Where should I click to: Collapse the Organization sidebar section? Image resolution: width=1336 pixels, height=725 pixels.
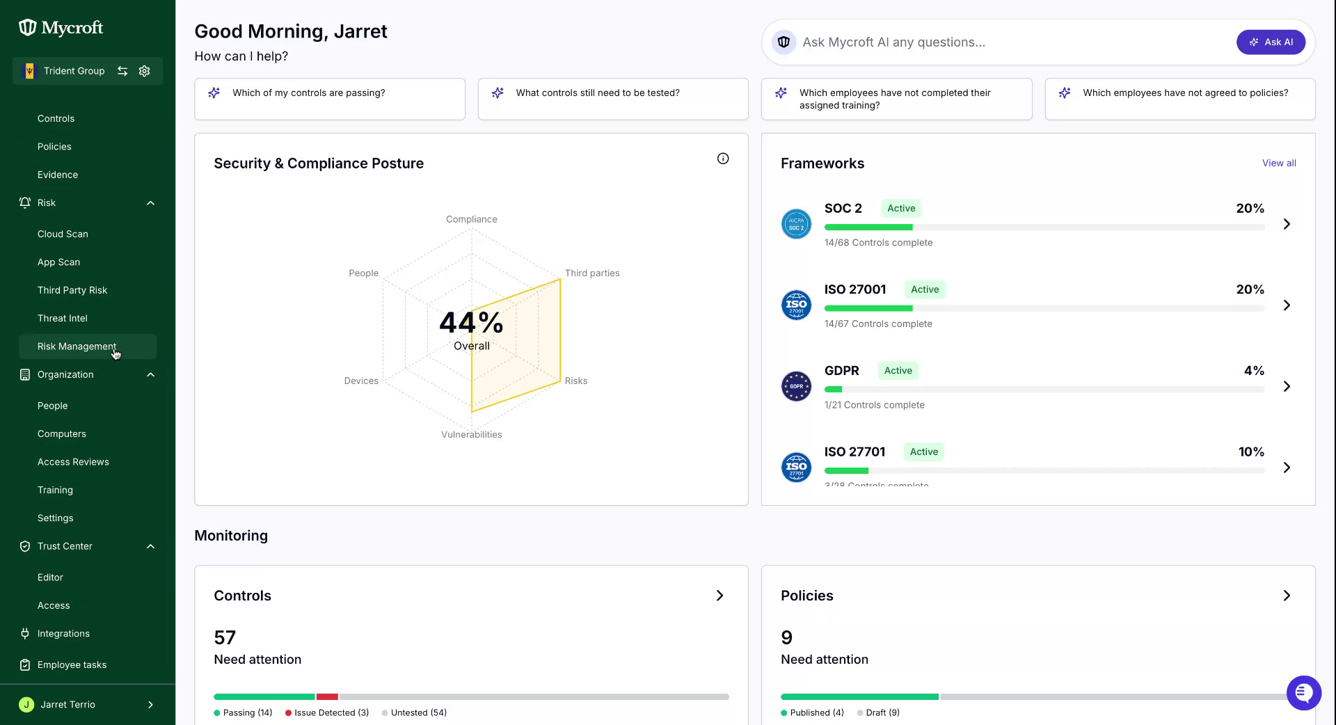tap(150, 375)
